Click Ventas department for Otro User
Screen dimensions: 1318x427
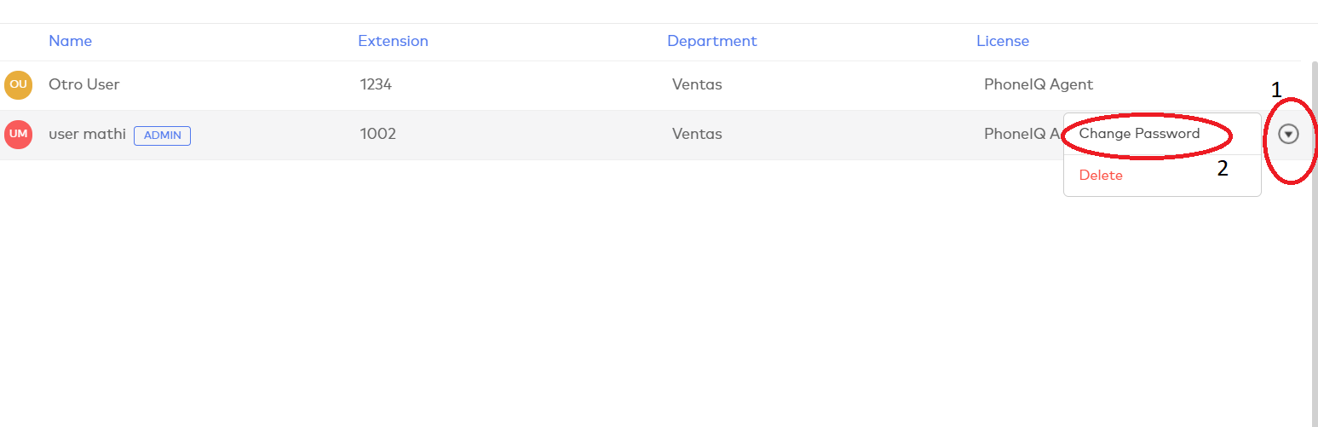697,84
